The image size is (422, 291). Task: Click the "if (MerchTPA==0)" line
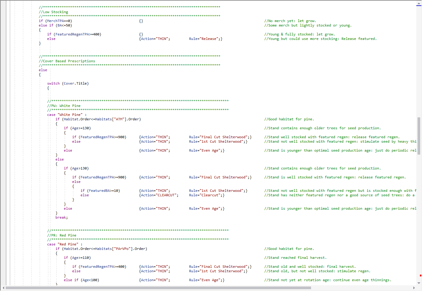[55, 21]
